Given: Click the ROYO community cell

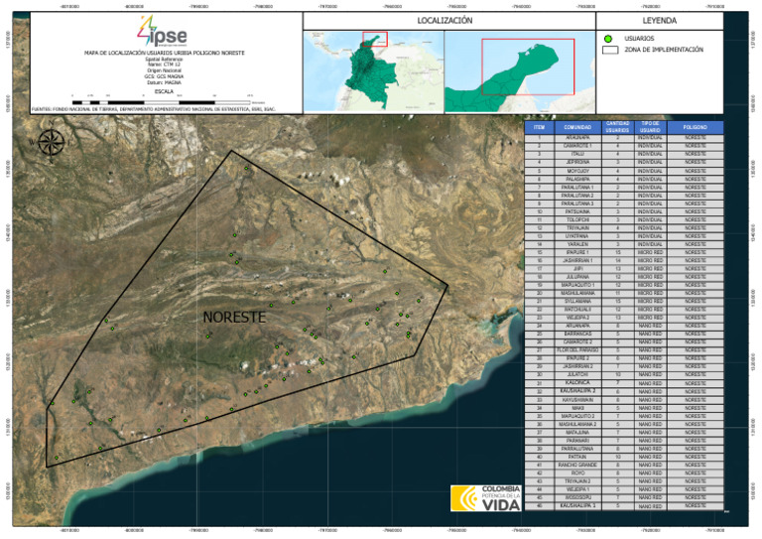Looking at the screenshot, I should tap(577, 473).
